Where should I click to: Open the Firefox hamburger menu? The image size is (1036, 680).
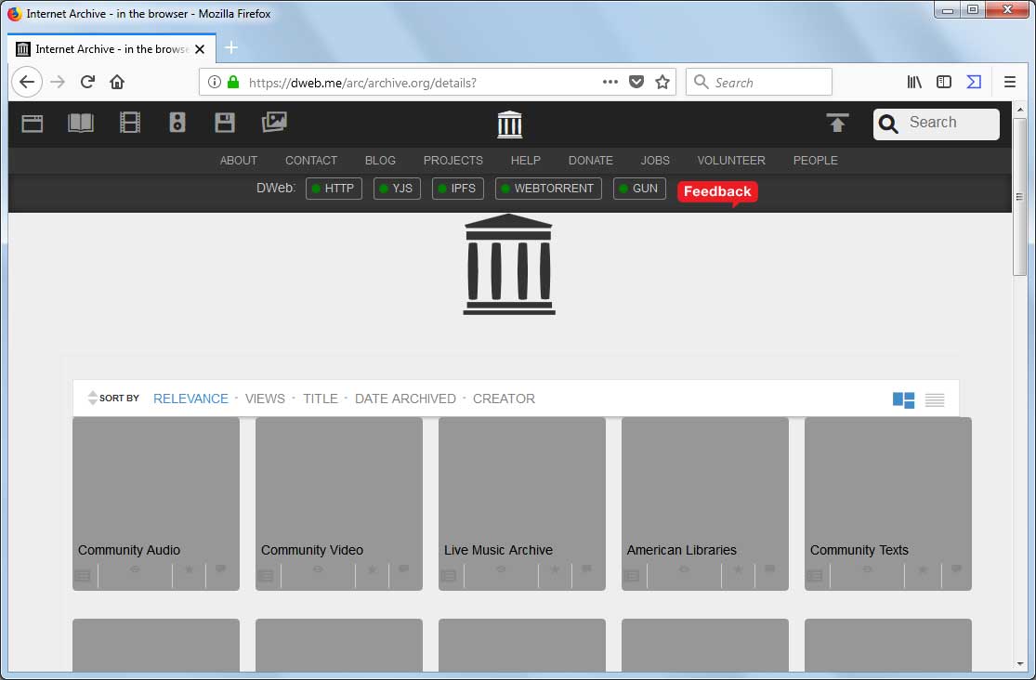[1010, 82]
